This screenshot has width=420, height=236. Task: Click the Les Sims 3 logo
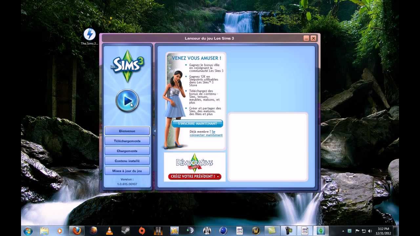(127, 66)
